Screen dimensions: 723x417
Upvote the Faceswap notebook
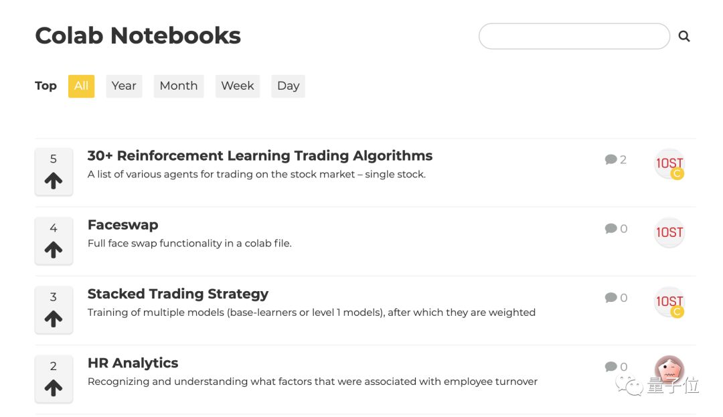[x=54, y=249]
